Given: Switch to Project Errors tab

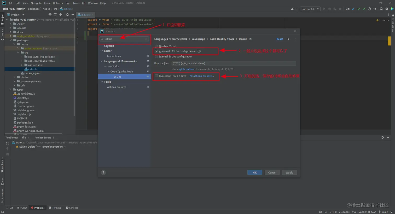Looking at the screenshot, I should [x=44, y=137].
